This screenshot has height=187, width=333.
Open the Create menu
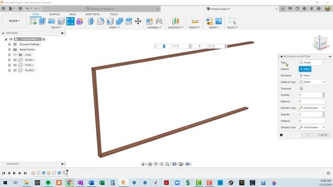click(56, 28)
